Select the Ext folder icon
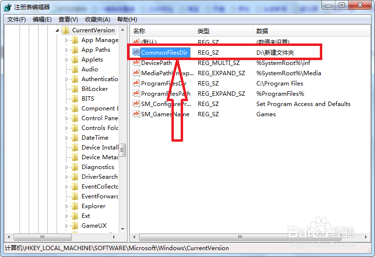Screen dimensions: 375x257 click(x=75, y=216)
